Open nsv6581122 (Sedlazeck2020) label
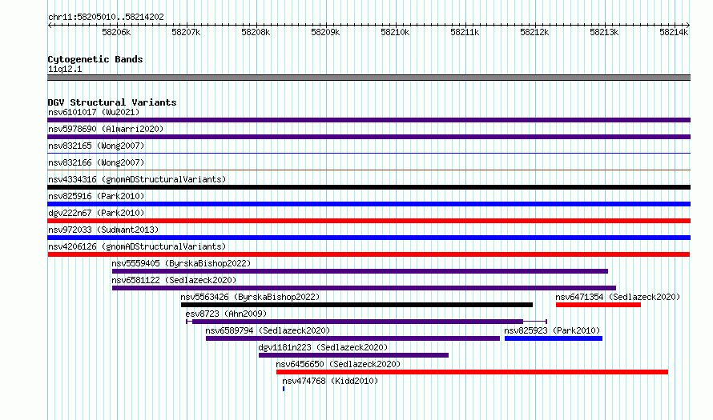The height and width of the screenshot is (420, 713). (x=174, y=280)
